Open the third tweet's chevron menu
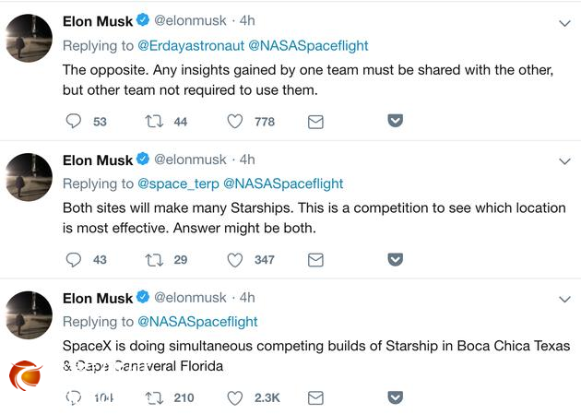This screenshot has width=581, height=414. tap(564, 299)
